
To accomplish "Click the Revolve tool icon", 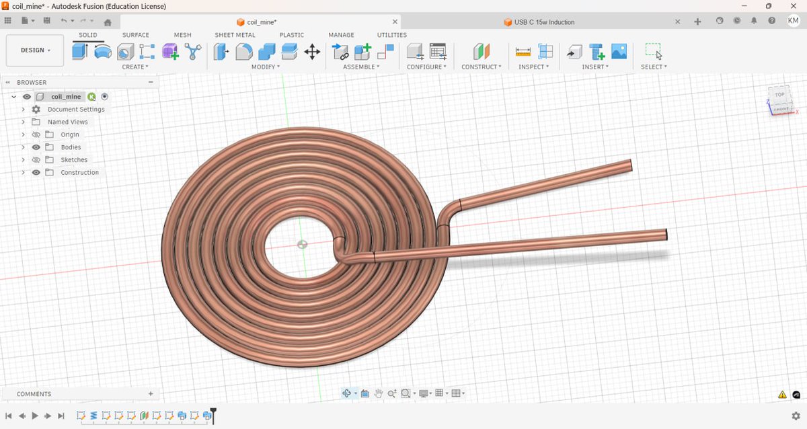I will (x=103, y=51).
